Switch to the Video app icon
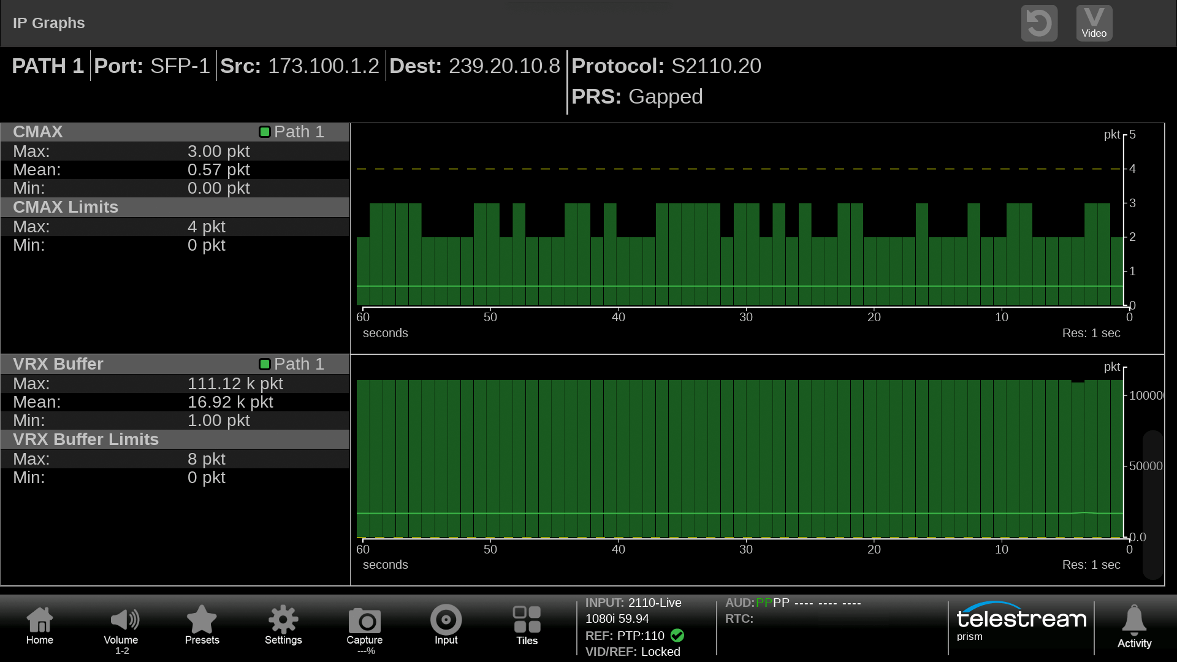Screen dimensions: 1177x662 (x=1094, y=23)
